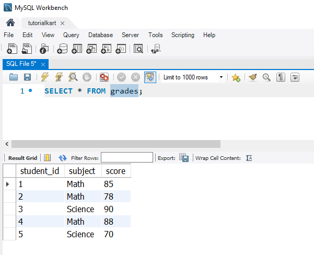This screenshot has width=314, height=255.
Task: Focus the Filter Rows input field
Action: tap(127, 157)
